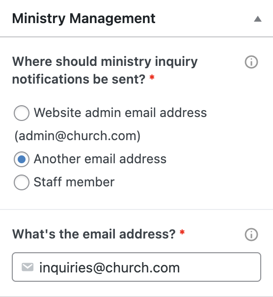The width and height of the screenshot is (273, 297).
Task: Select Website admin email address radio button
Action: (x=22, y=113)
